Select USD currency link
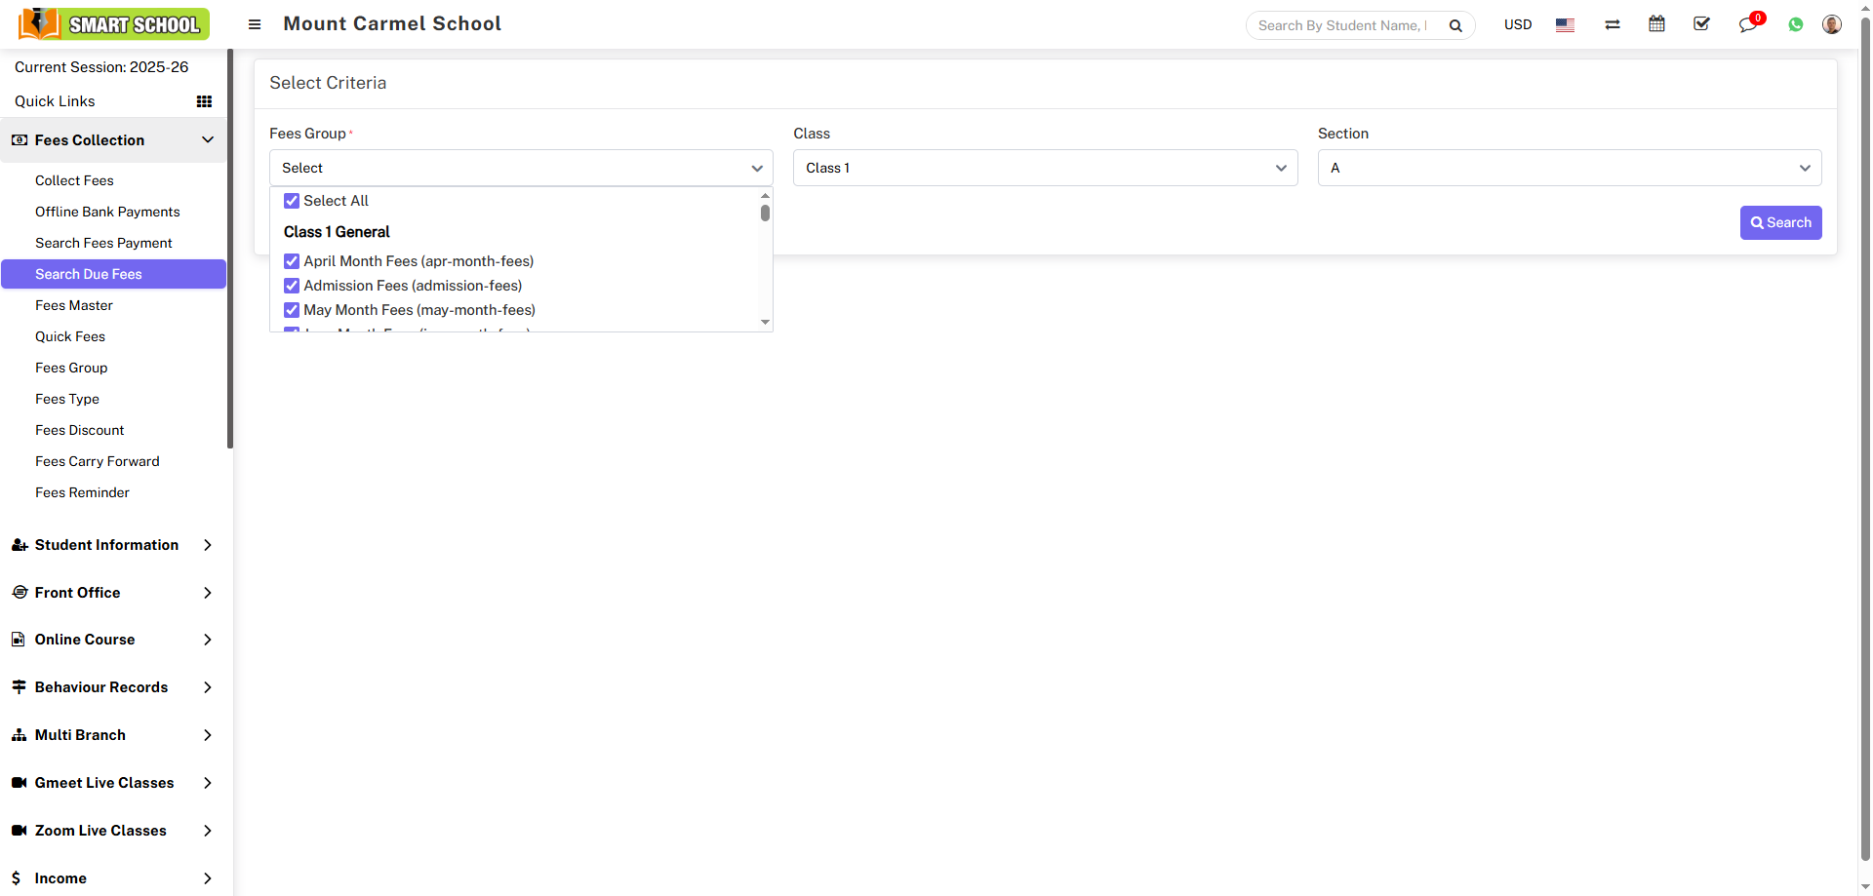Image resolution: width=1873 pixels, height=896 pixels. coord(1517,24)
